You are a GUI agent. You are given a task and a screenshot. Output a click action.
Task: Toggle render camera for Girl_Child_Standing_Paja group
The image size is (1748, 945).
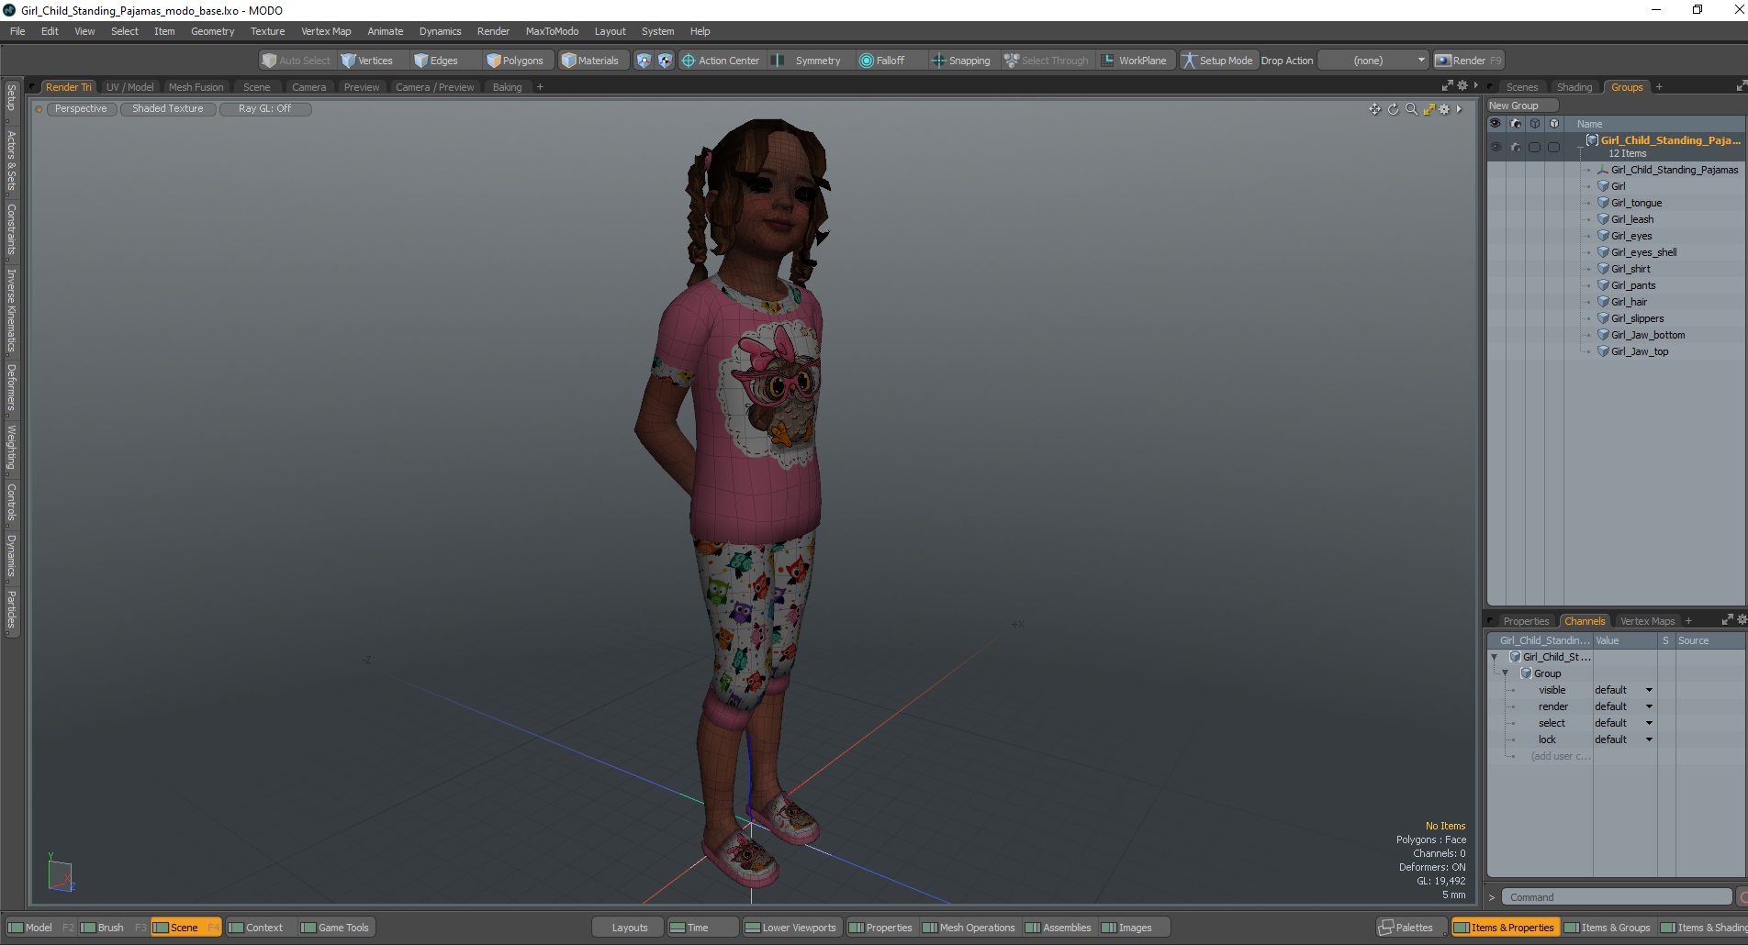click(x=1516, y=147)
